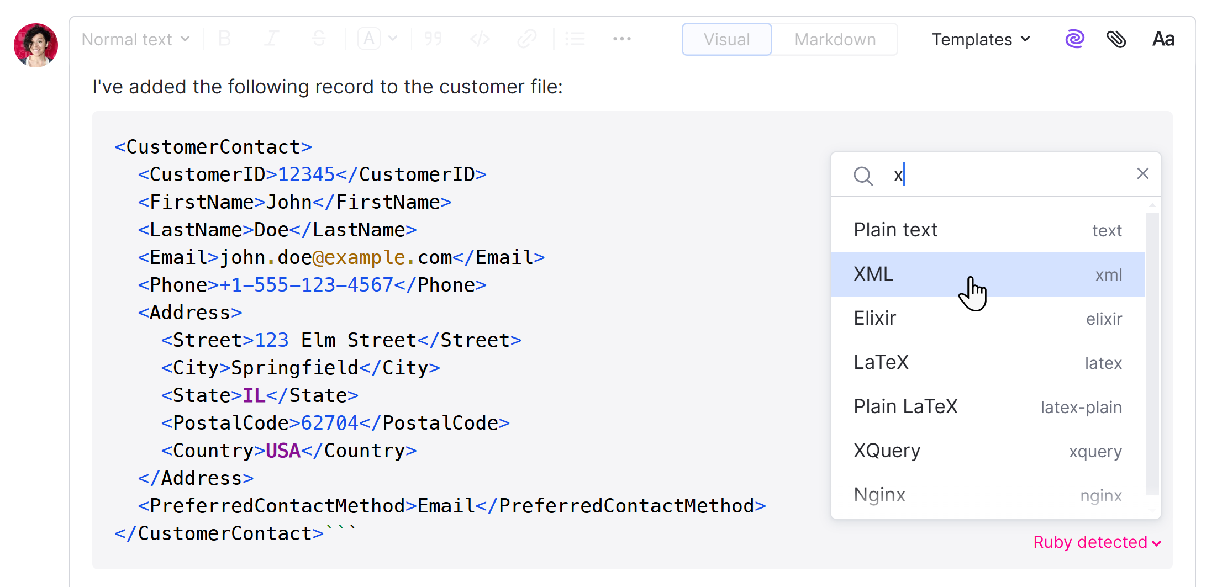Screen dimensions: 1217x587
Task: Open more formatting options
Action: pyautogui.click(x=622, y=39)
